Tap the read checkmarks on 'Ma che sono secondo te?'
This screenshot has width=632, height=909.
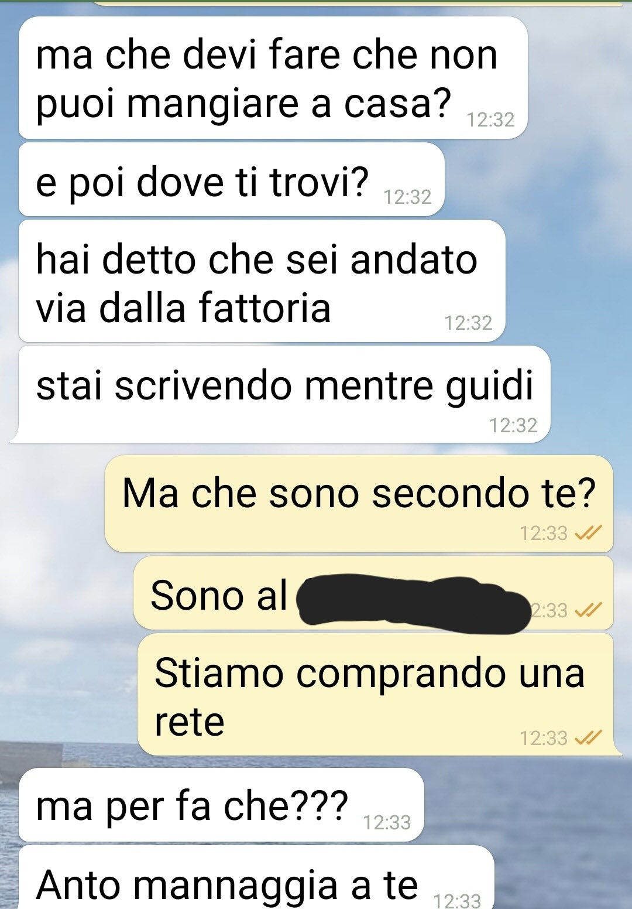[x=588, y=532]
